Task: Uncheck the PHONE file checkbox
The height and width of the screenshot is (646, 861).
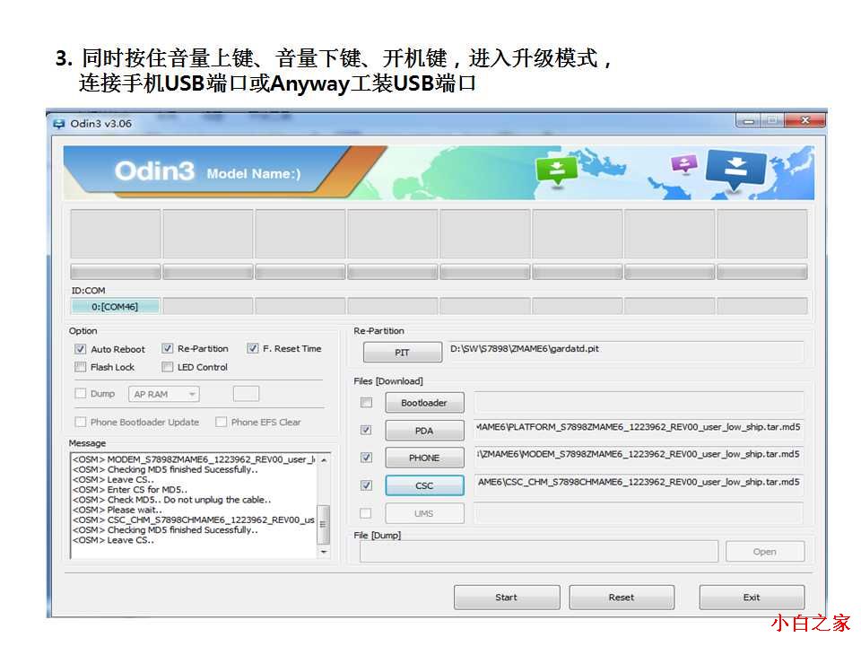Action: pos(366,458)
